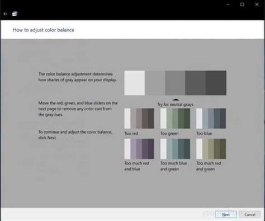The width and height of the screenshot is (265, 221).
Task: Click the second lightest neutral gray bar
Action: [x=155, y=83]
